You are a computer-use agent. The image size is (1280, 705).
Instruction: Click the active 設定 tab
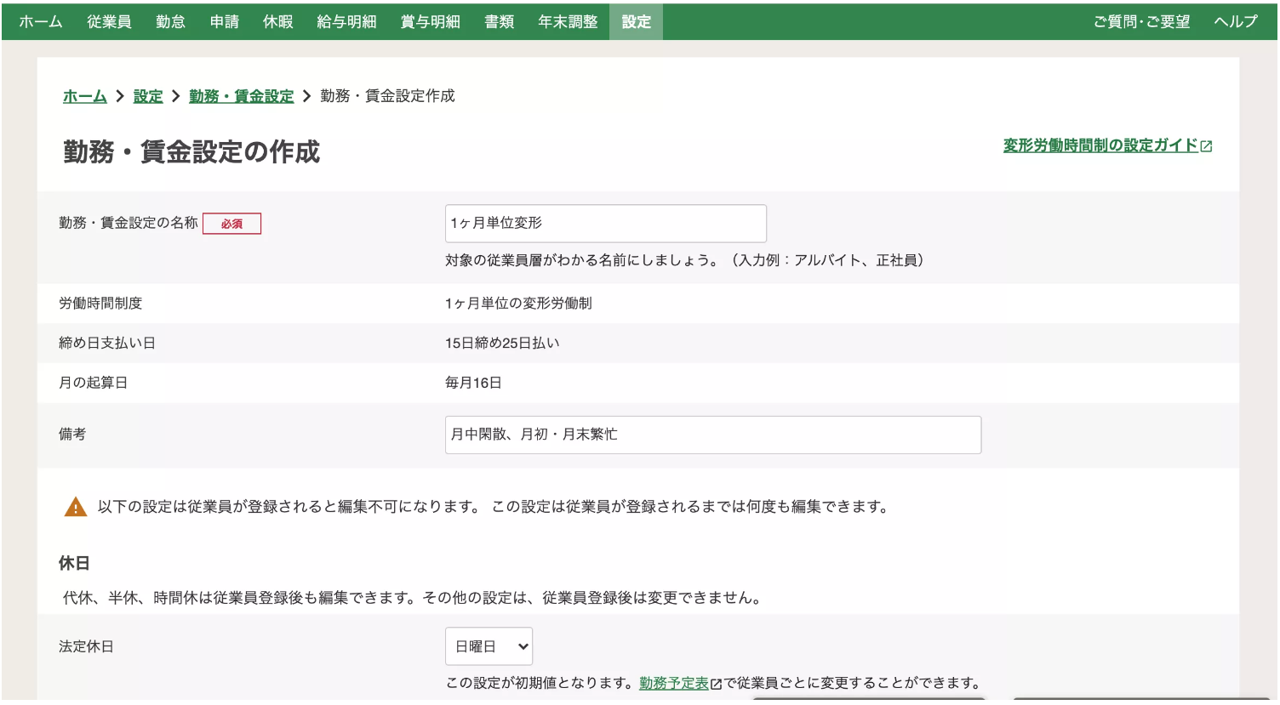click(636, 21)
